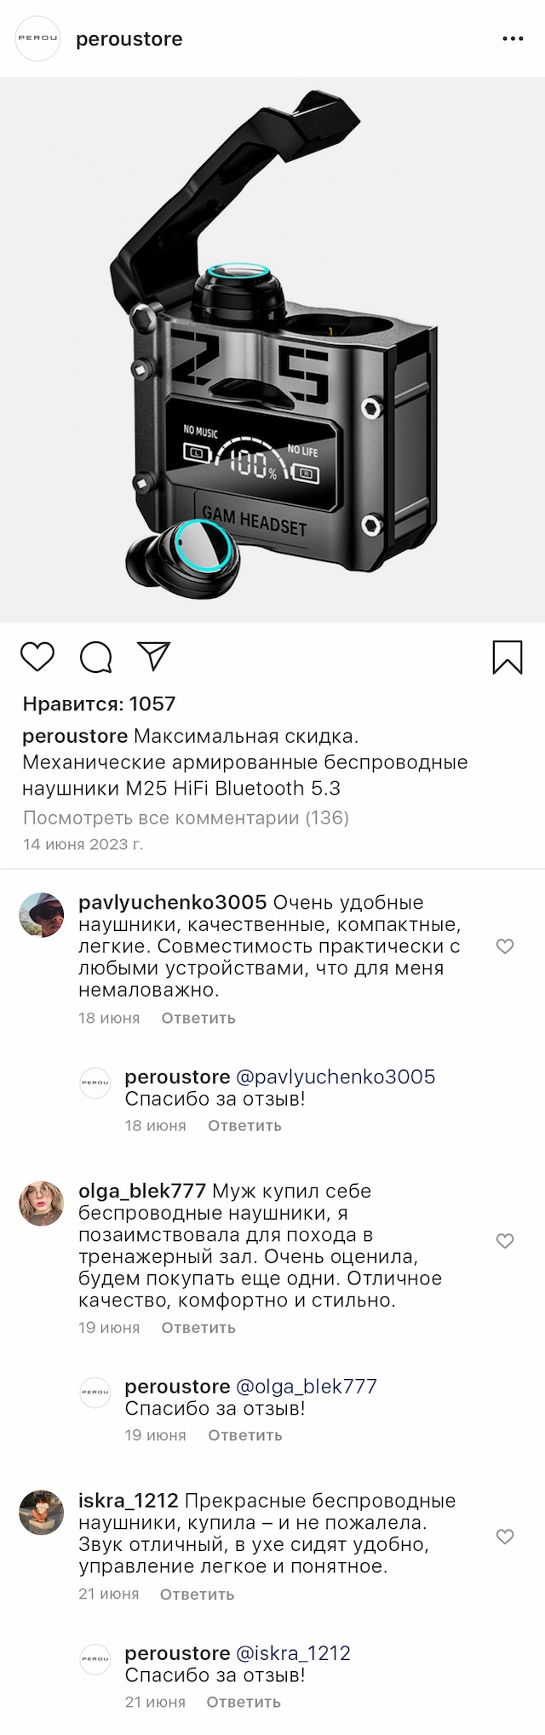545x1735 pixels.
Task: Expand all 136 comments
Action: [186, 818]
